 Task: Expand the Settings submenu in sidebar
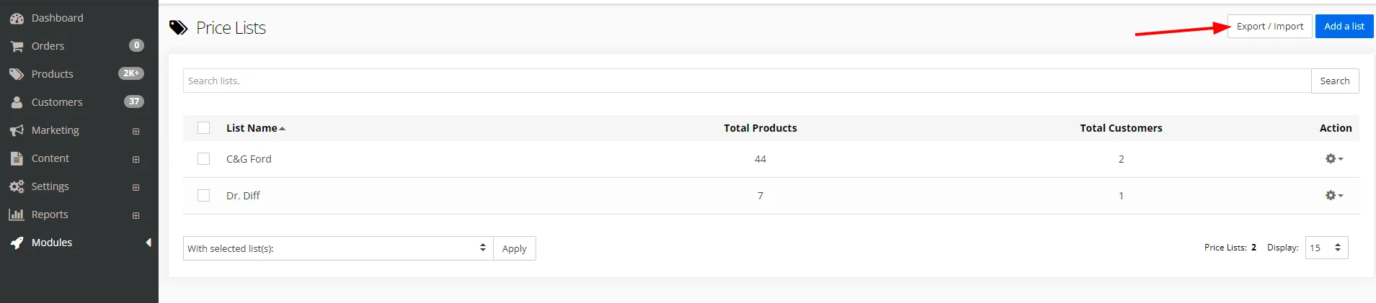[x=136, y=187]
